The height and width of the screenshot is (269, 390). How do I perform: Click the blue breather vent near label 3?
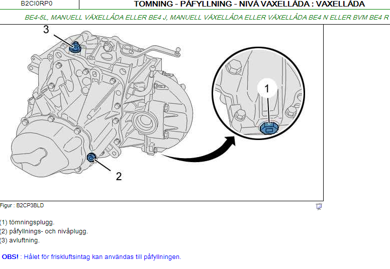pyautogui.click(x=75, y=47)
